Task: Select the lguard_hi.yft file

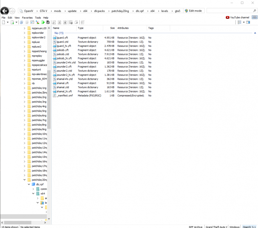Action: [64, 46]
